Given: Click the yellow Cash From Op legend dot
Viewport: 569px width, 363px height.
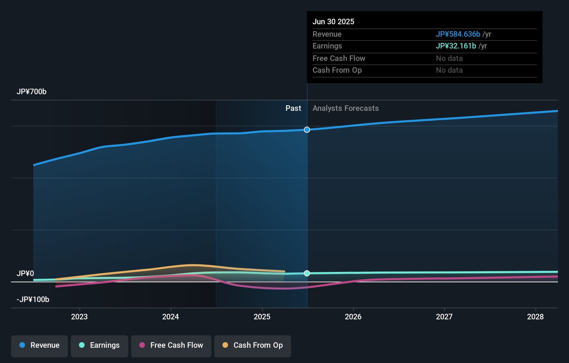Looking at the screenshot, I should pyautogui.click(x=226, y=345).
